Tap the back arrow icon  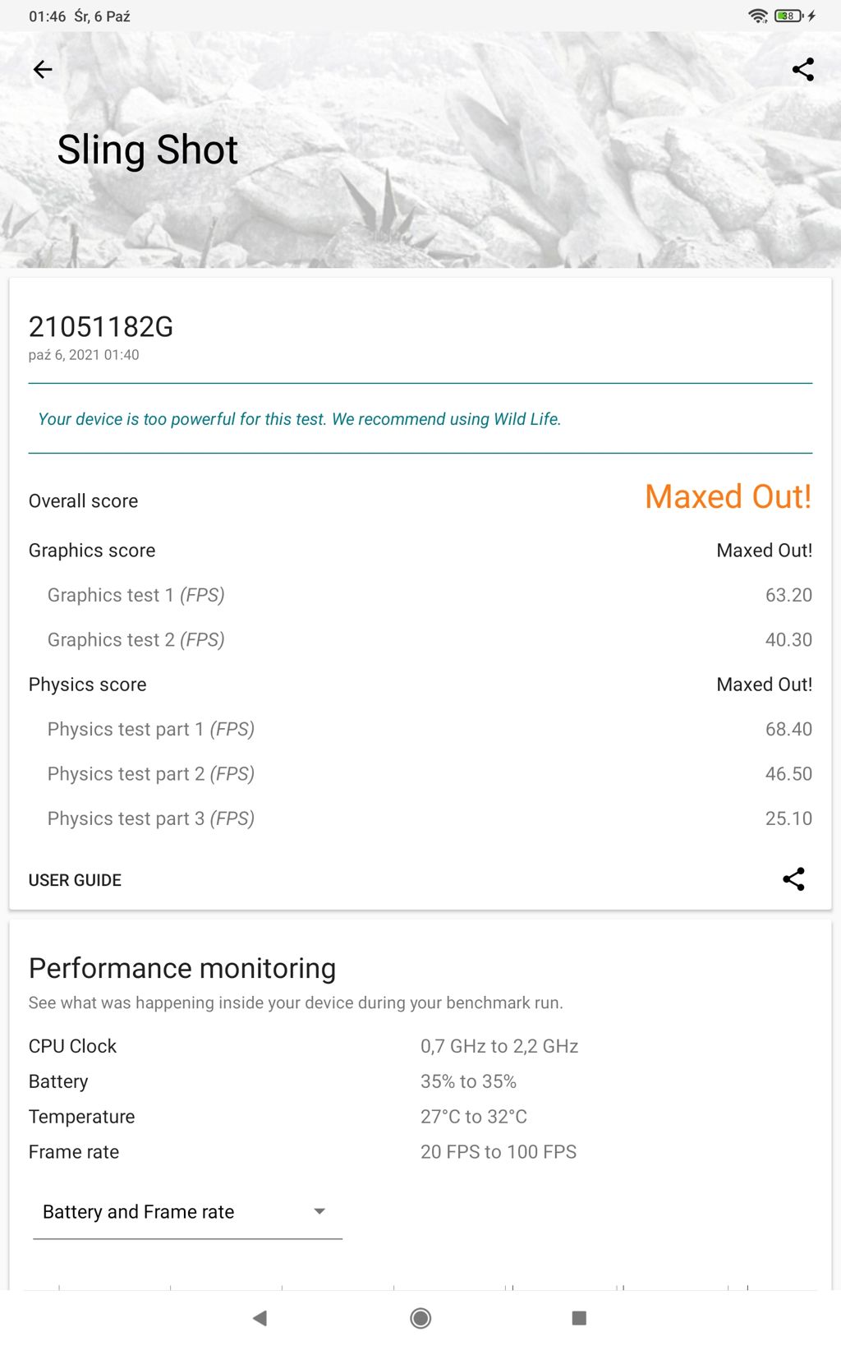tap(43, 70)
